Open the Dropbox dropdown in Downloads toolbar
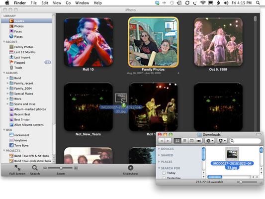Screen dimensions: 265x199 (x=222, y=141)
